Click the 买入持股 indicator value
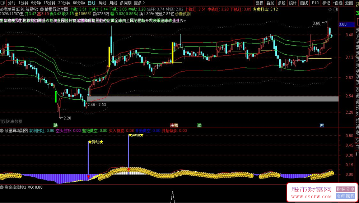359x203 pixels. tap(121, 131)
